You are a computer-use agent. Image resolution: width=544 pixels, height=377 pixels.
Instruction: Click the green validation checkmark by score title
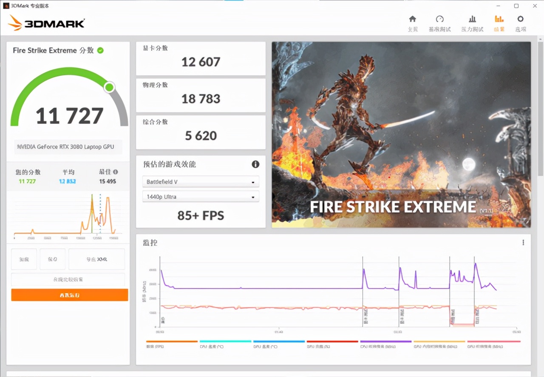tap(100, 50)
